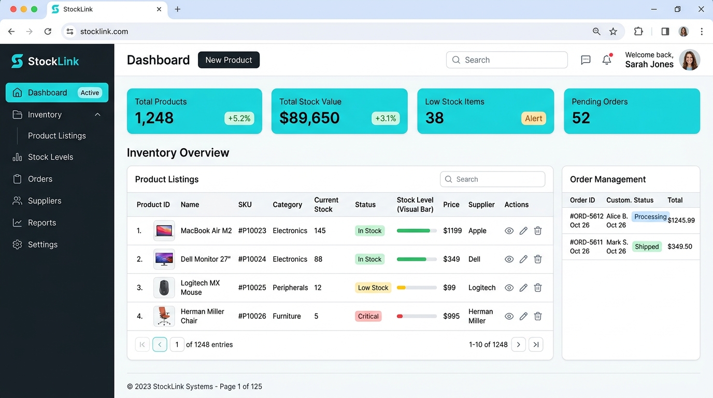Click the Total Stock Value card
This screenshot has width=713, height=398.
[x=339, y=111]
